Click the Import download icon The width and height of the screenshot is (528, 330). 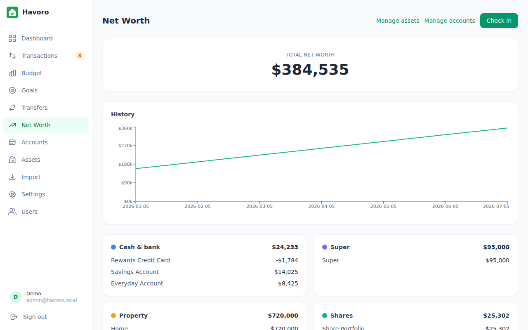(12, 177)
